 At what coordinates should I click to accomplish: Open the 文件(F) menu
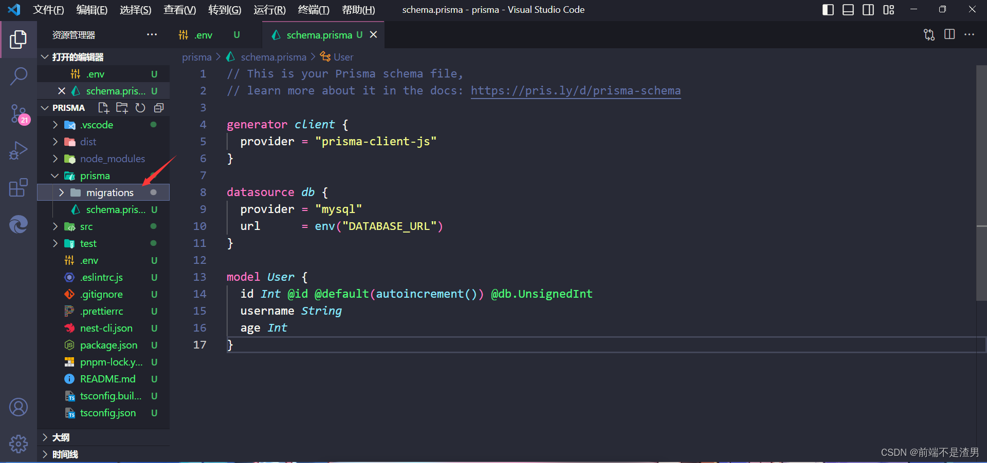pyautogui.click(x=48, y=10)
